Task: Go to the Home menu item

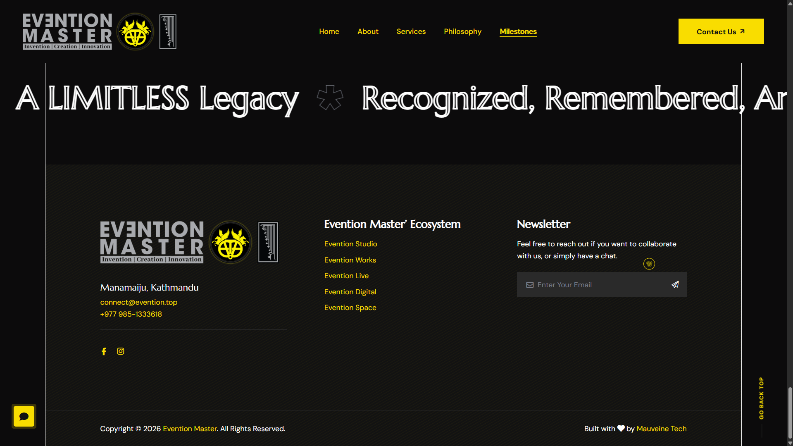Action: (x=329, y=31)
